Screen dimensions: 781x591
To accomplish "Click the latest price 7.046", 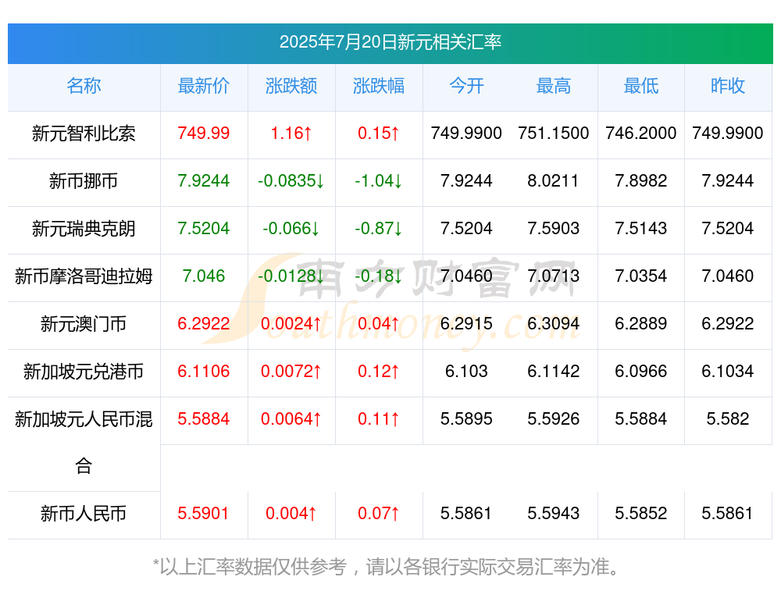I will [x=204, y=276].
